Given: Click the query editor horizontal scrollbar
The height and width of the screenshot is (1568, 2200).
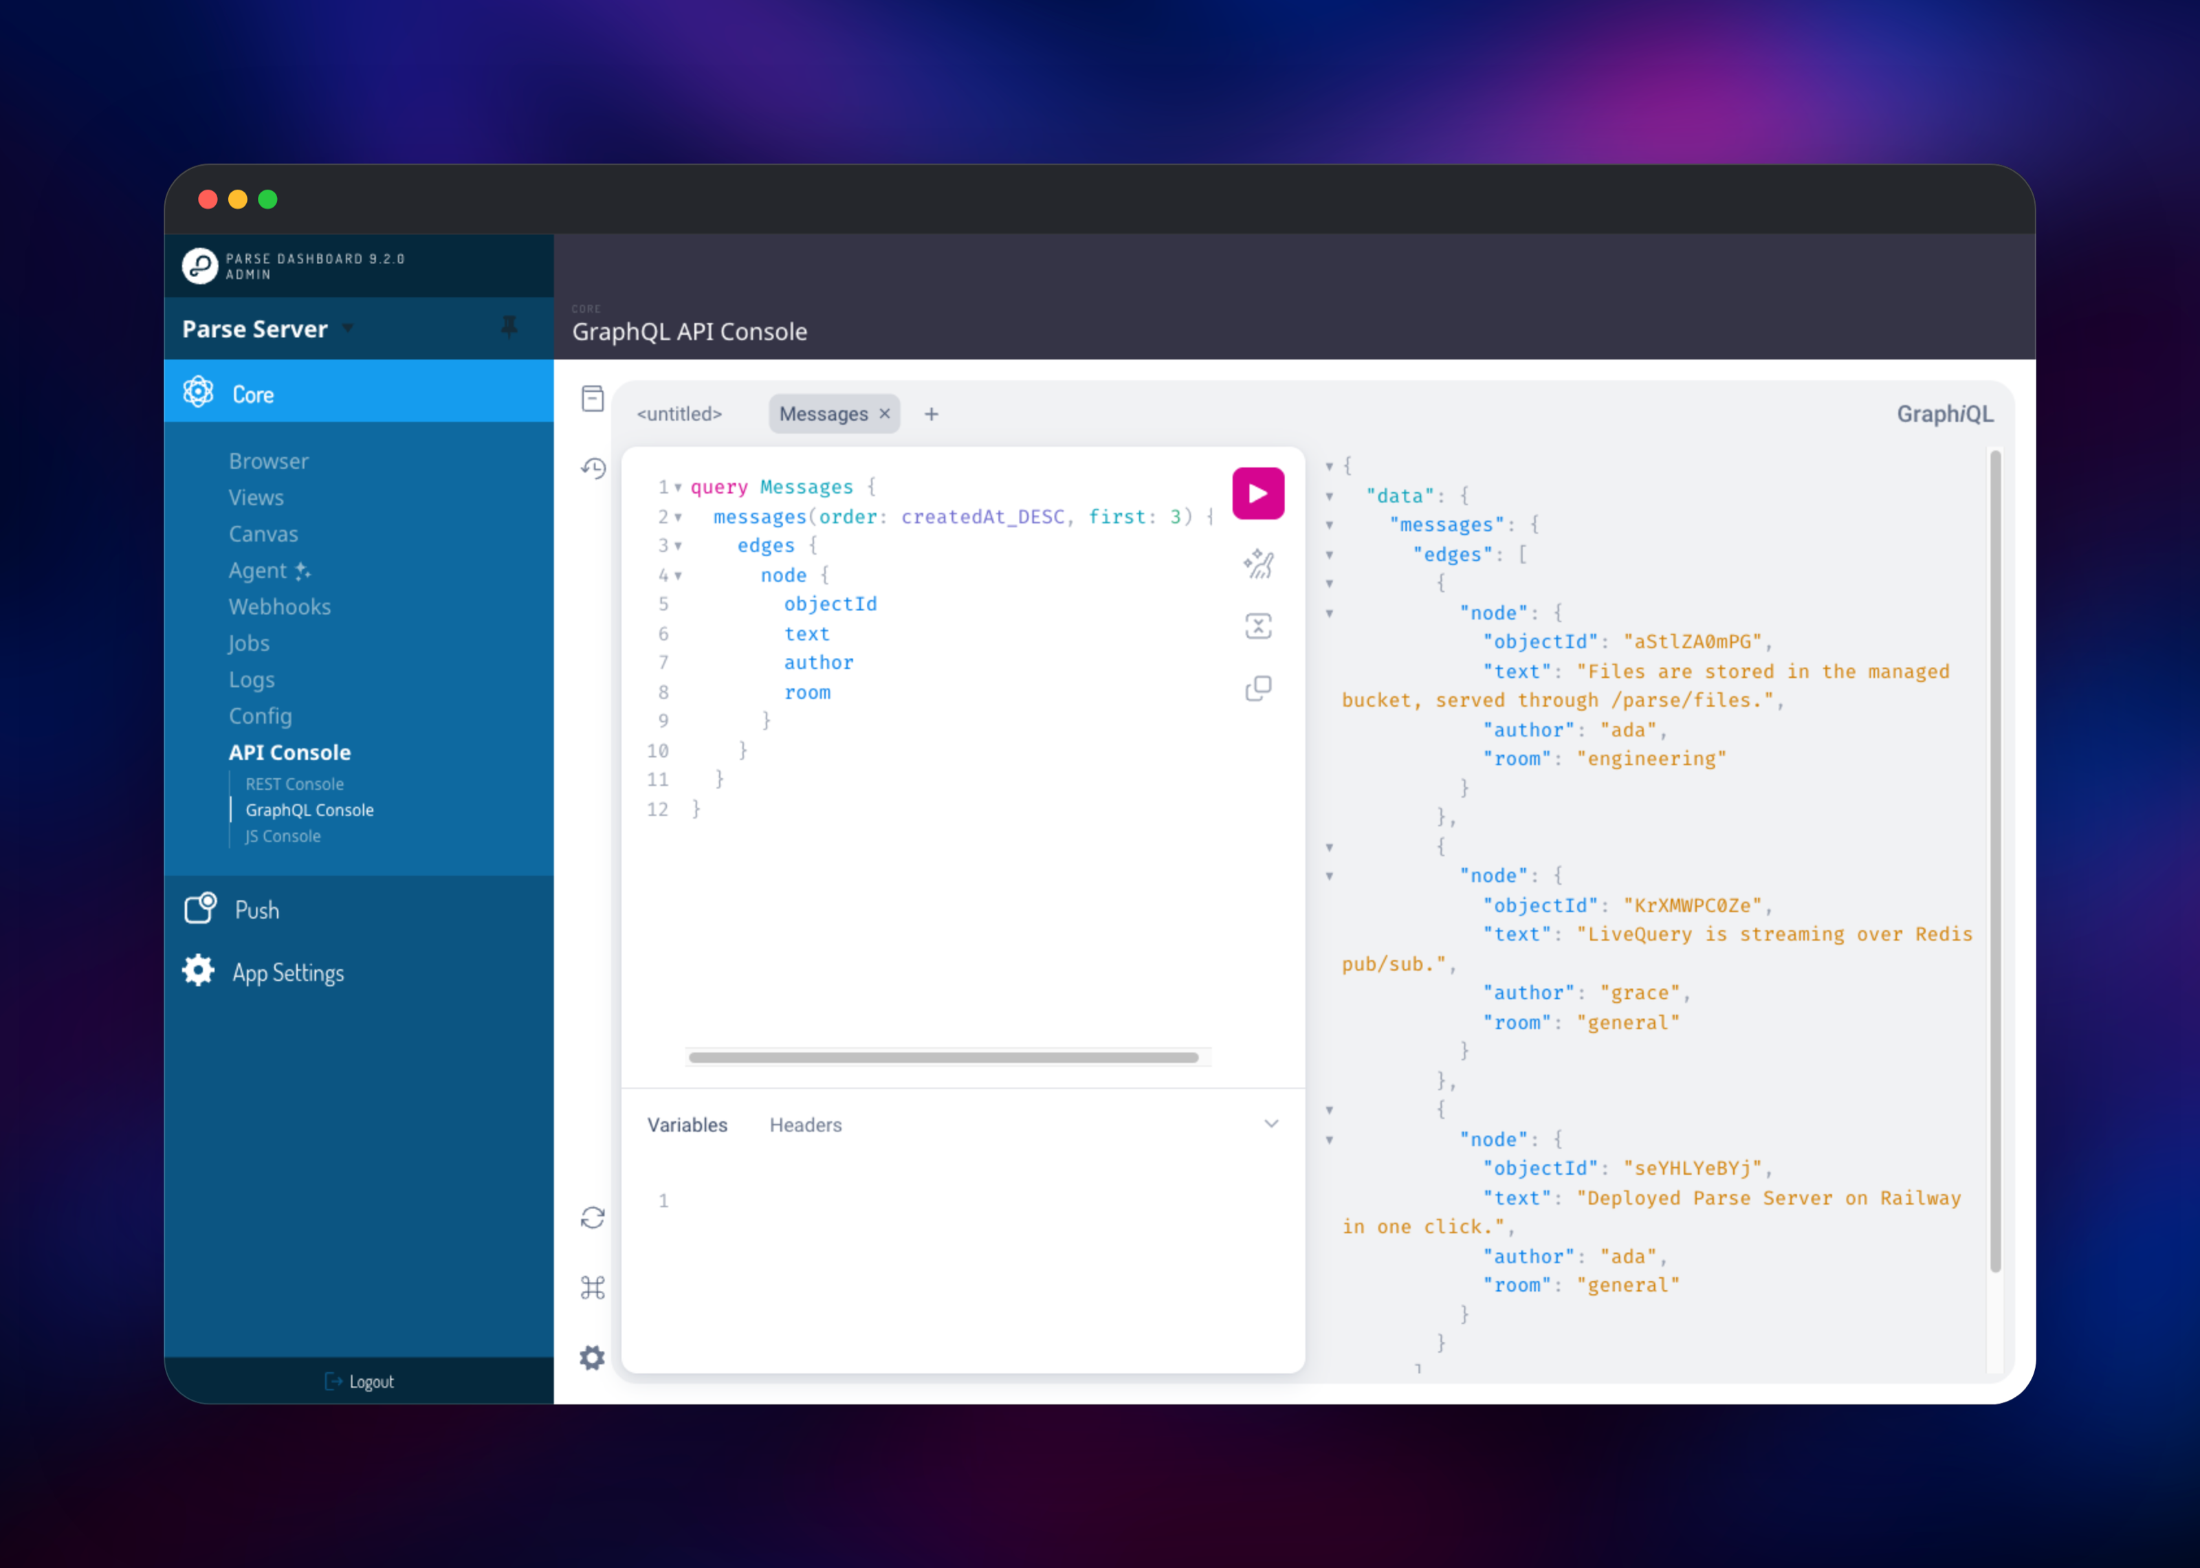Looking at the screenshot, I should pyautogui.click(x=943, y=1057).
